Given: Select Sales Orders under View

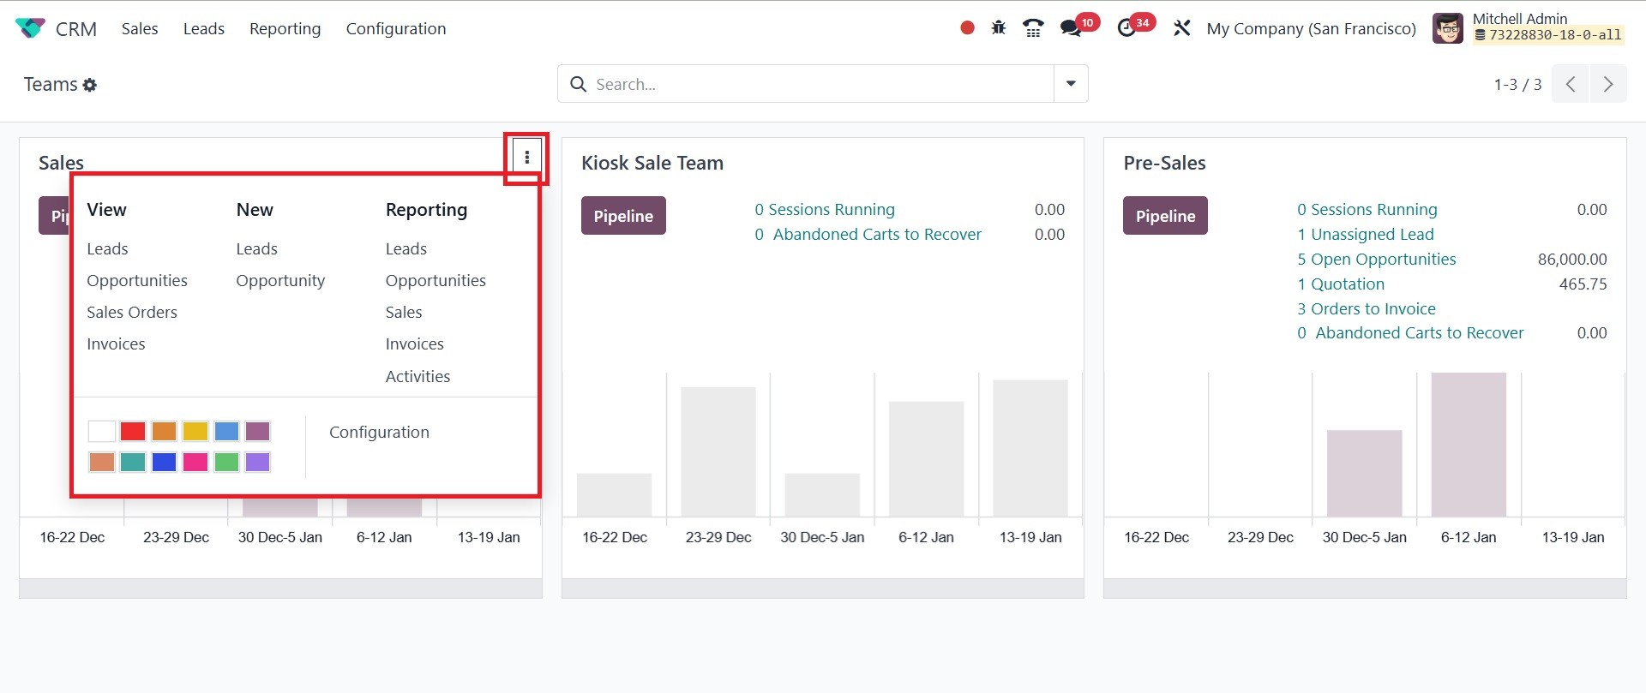Looking at the screenshot, I should pyautogui.click(x=132, y=313).
